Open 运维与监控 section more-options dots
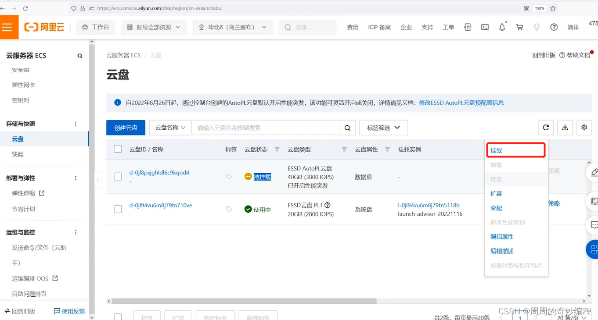The width and height of the screenshot is (598, 320). pos(76,232)
